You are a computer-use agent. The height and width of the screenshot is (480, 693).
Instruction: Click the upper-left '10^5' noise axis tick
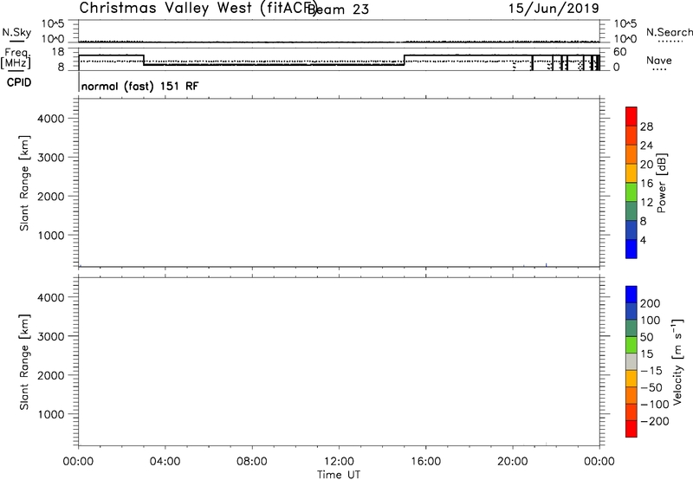pos(53,23)
